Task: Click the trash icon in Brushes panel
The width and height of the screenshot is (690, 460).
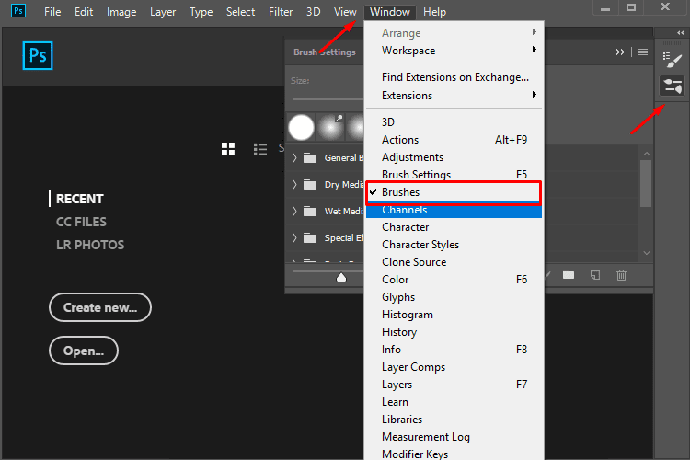Action: point(621,275)
